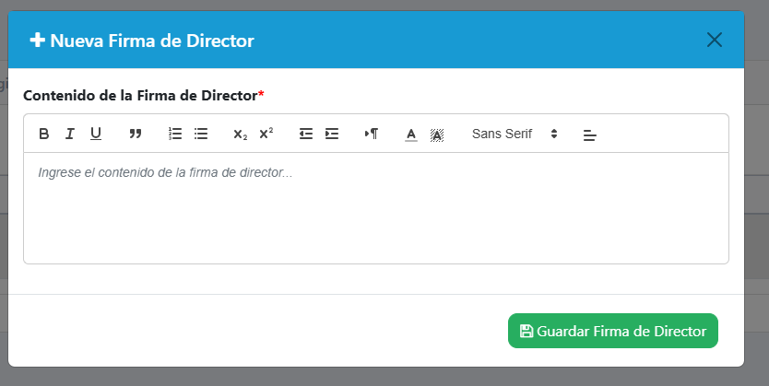
Task: Apply superscript formatting
Action: (266, 134)
